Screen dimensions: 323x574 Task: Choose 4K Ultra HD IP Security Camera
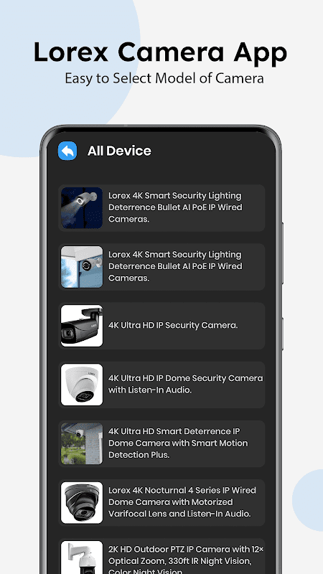click(161, 326)
